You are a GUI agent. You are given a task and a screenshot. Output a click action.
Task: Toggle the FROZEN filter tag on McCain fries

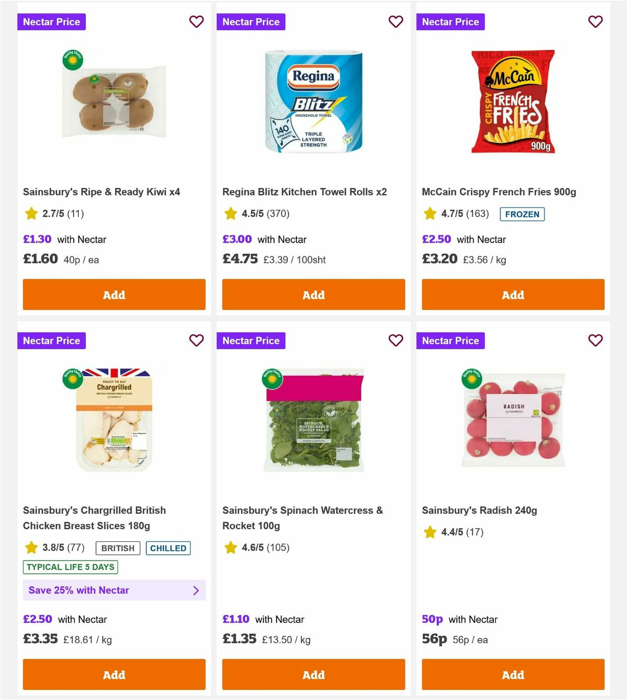[522, 214]
